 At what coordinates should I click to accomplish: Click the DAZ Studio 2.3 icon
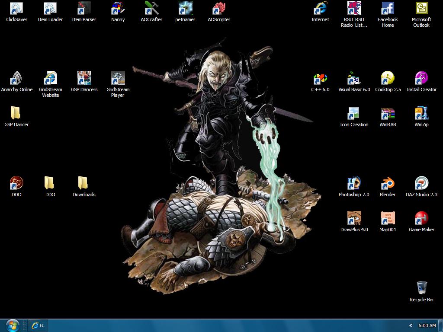click(421, 183)
